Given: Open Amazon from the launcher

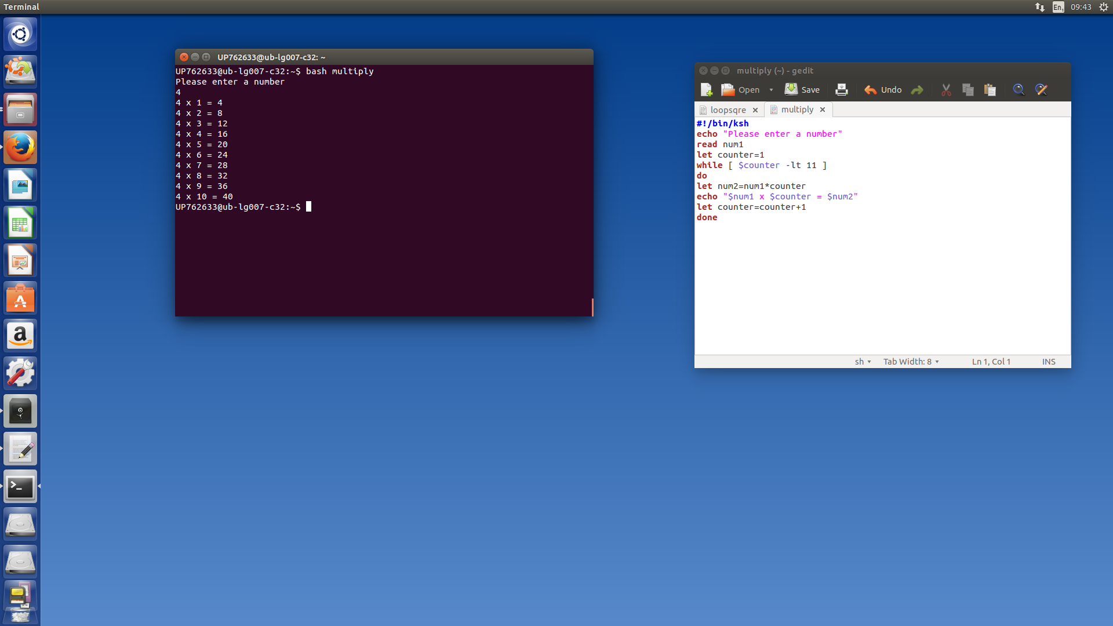Looking at the screenshot, I should click(x=20, y=336).
